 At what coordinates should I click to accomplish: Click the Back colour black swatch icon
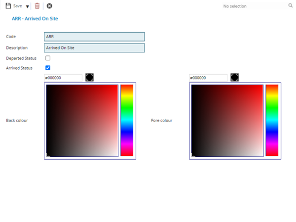[x=89, y=78]
